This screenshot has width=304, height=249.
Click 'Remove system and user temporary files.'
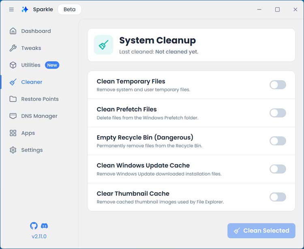coord(143,90)
